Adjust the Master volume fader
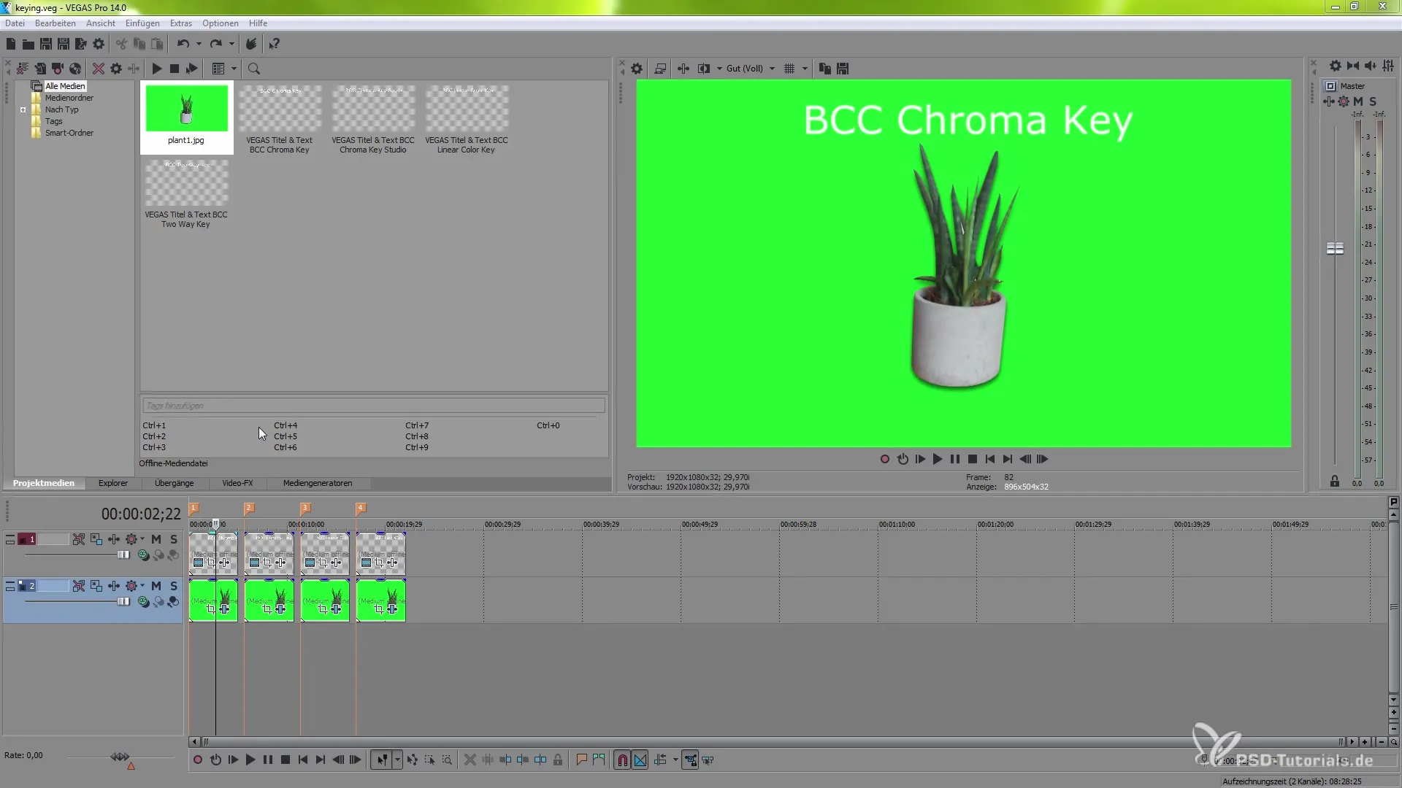 1335,249
